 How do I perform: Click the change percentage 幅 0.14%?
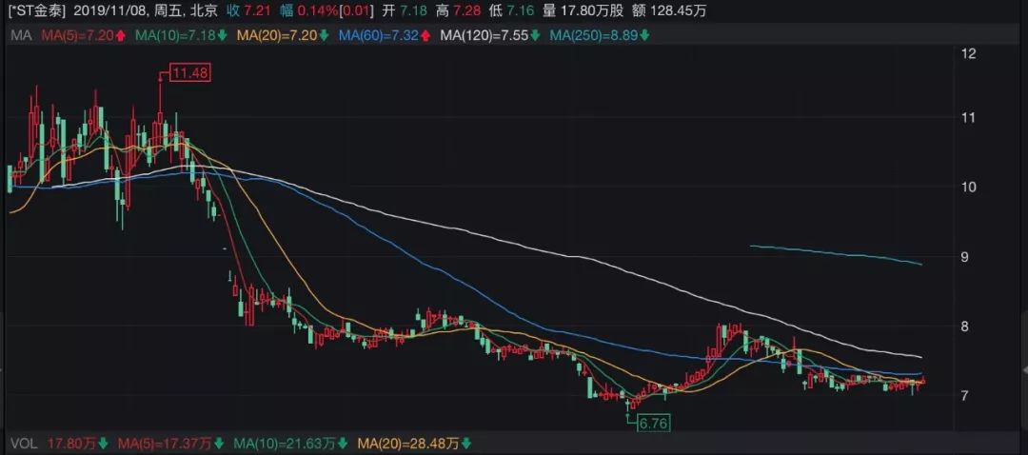[310, 10]
